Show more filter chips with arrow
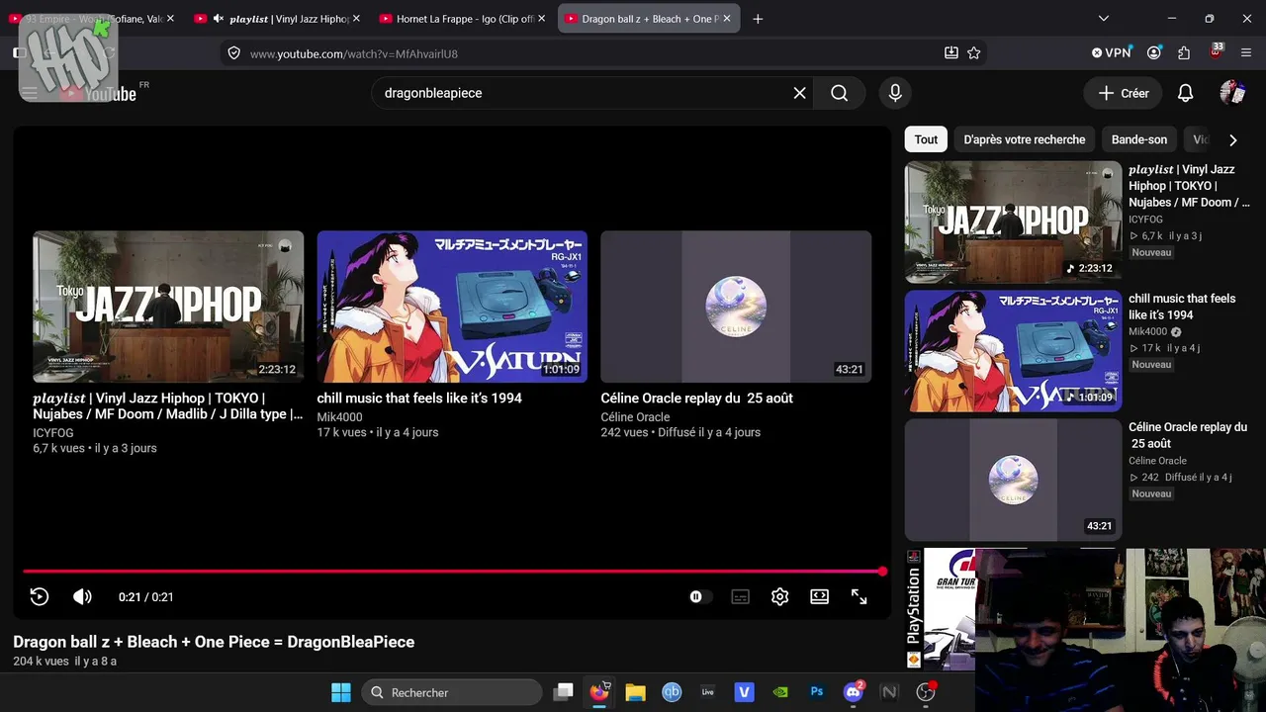This screenshot has width=1266, height=712. coord(1232,139)
